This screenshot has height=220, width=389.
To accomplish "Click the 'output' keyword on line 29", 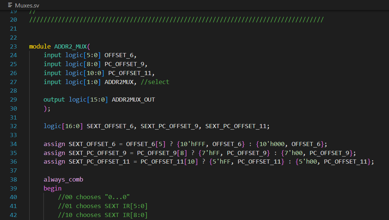I will pyautogui.click(x=54, y=99).
